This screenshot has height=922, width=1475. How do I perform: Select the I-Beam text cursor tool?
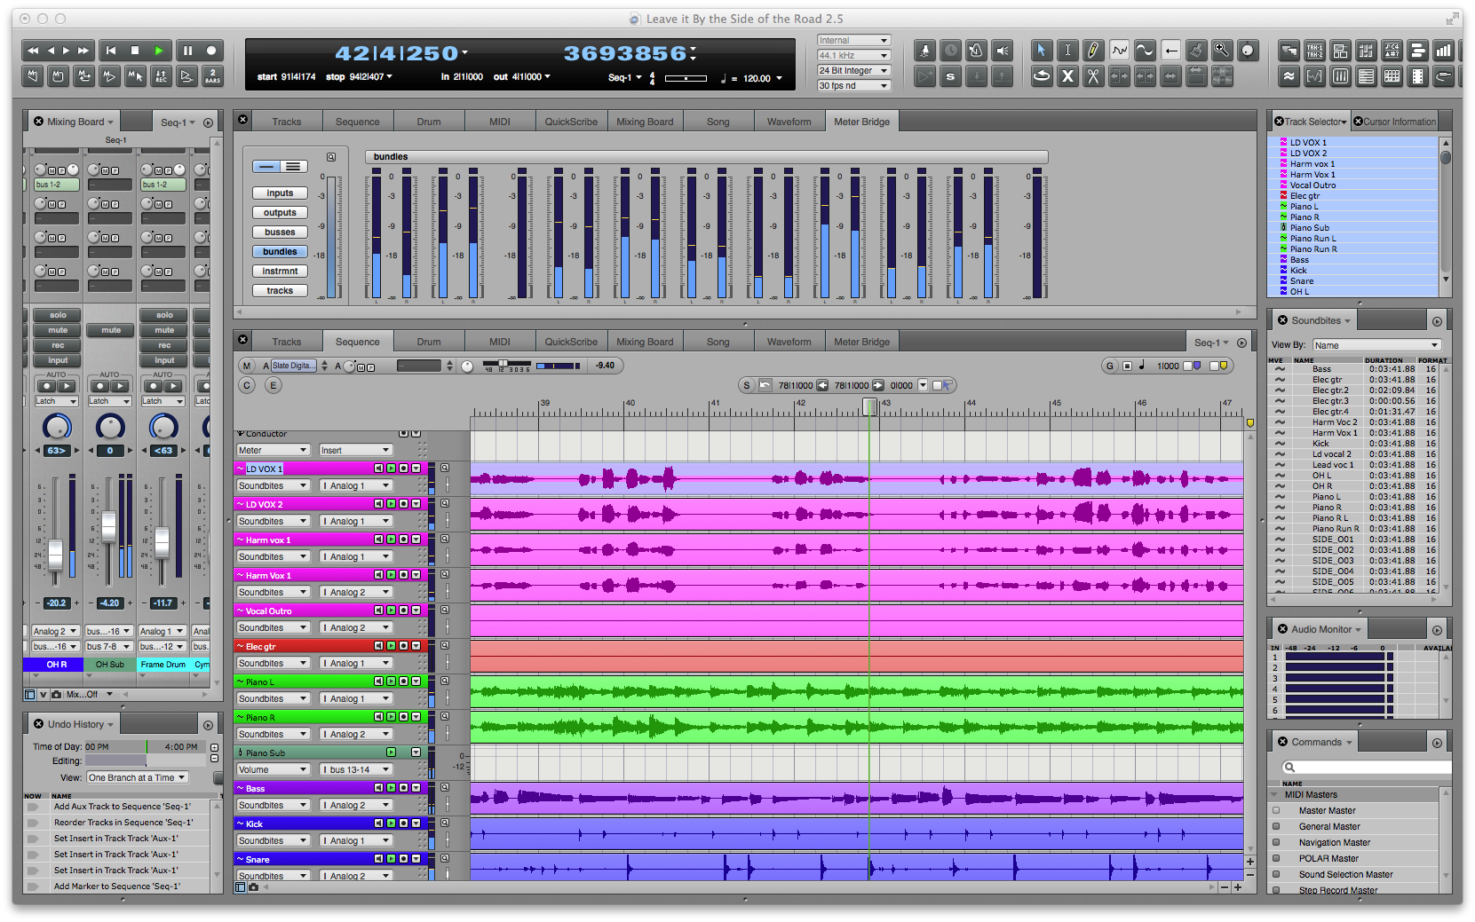[1067, 51]
